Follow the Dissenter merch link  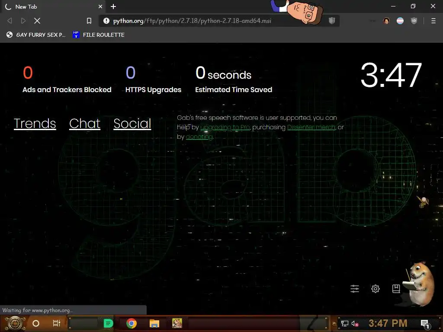(x=311, y=128)
